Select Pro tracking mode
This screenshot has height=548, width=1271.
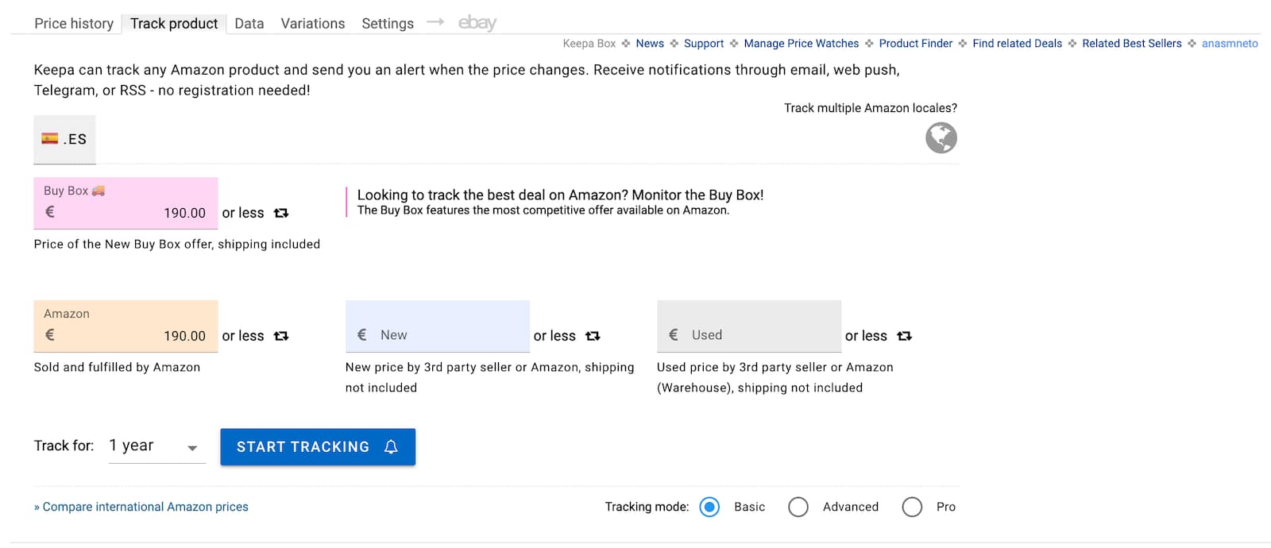click(912, 507)
